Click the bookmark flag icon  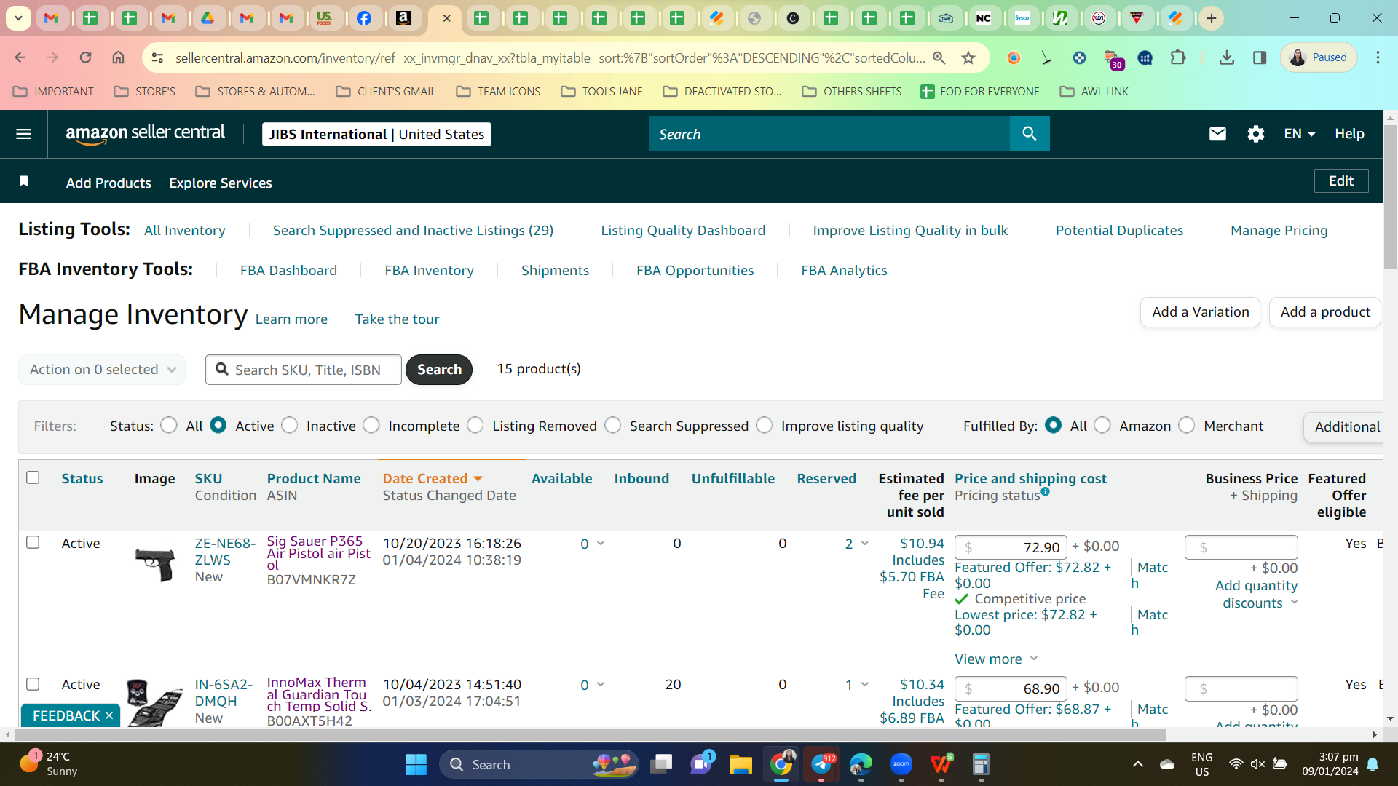coord(24,181)
